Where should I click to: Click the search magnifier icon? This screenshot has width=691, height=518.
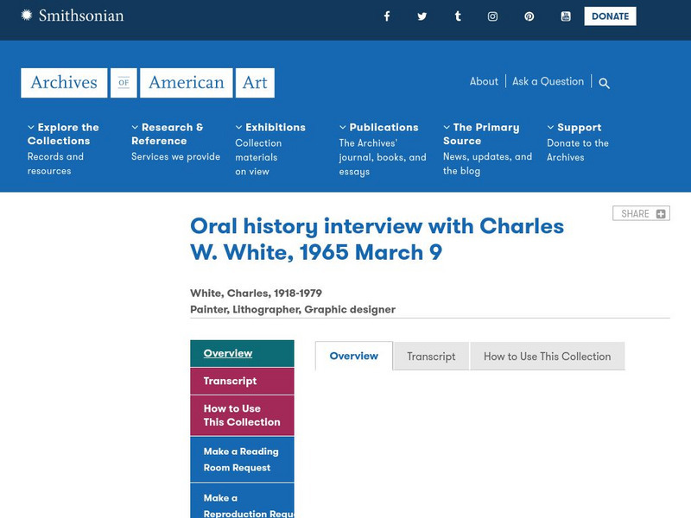click(605, 82)
